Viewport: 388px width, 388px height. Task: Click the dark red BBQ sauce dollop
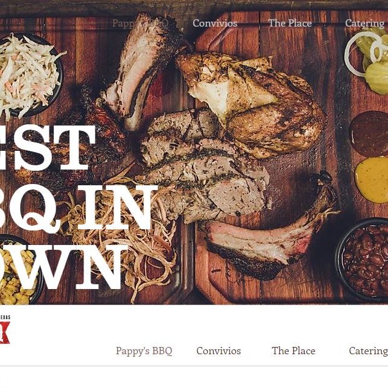pos(369,133)
